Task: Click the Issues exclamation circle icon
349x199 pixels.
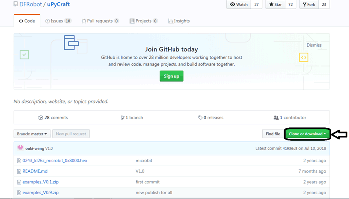Action: click(47, 21)
